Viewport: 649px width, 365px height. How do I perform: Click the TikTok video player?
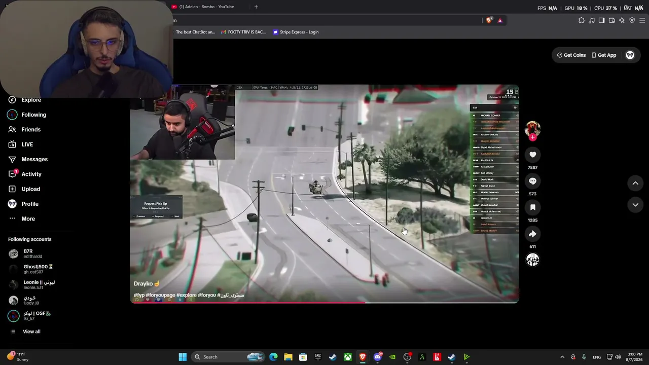(x=324, y=194)
